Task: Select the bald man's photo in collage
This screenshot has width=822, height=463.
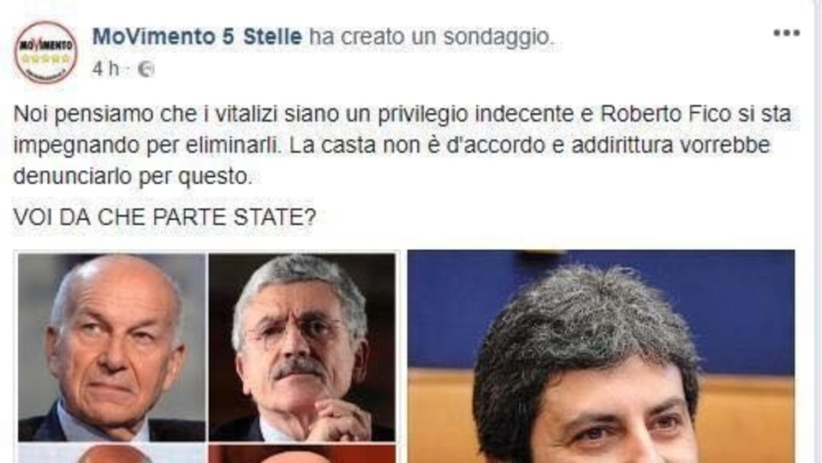Action: pyautogui.click(x=111, y=347)
